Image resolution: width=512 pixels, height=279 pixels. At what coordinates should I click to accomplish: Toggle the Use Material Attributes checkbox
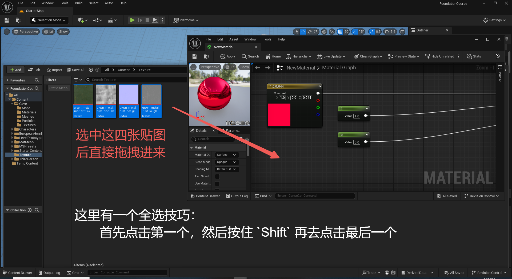[x=217, y=184]
